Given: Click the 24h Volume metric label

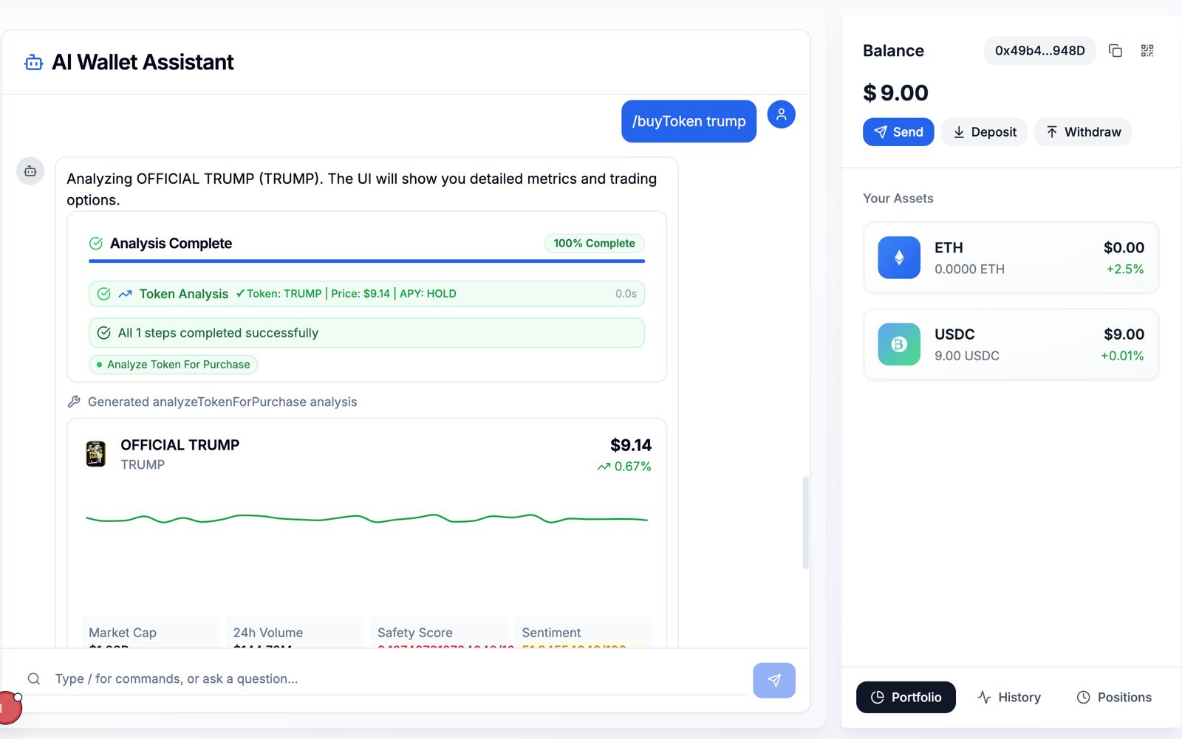Looking at the screenshot, I should coord(268,633).
